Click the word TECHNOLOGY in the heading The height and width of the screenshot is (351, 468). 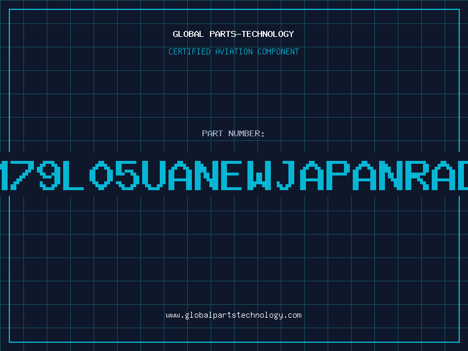tap(268, 34)
